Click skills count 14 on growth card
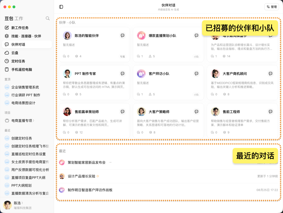Viewport: 283px width, 213px height. 226,56
